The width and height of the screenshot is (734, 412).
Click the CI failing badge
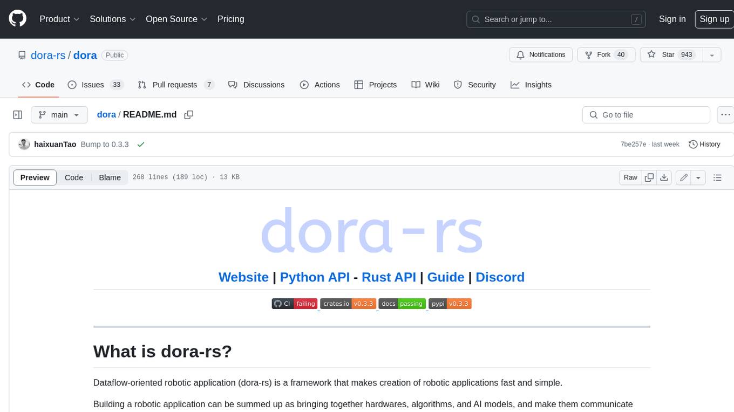click(x=295, y=304)
